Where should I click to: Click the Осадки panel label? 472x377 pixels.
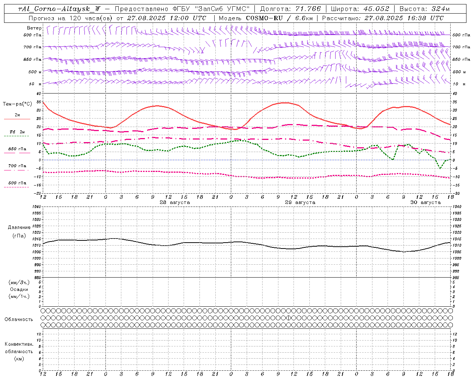coord(19,289)
